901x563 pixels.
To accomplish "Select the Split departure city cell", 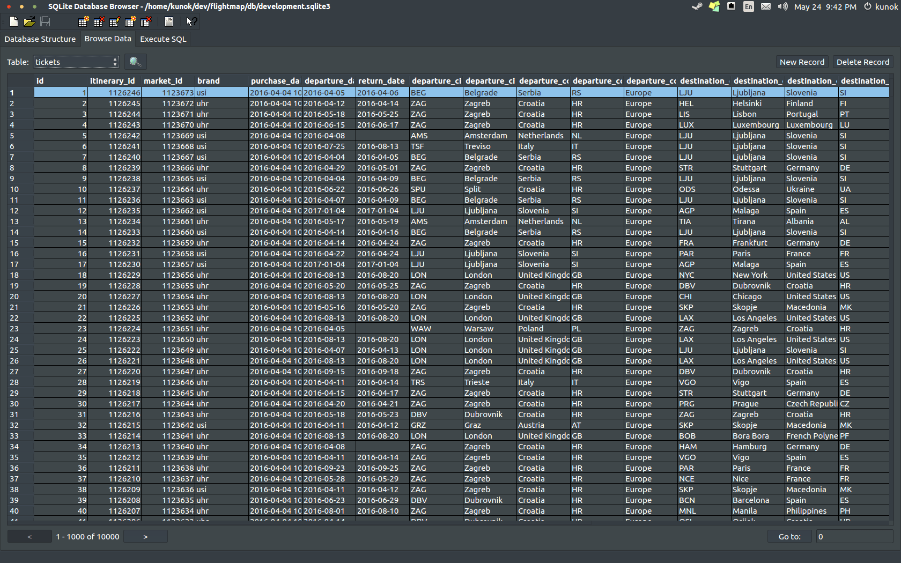I will pyautogui.click(x=490, y=189).
